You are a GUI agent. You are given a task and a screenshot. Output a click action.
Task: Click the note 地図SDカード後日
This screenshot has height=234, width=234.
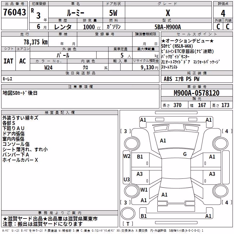[x=20, y=93]
